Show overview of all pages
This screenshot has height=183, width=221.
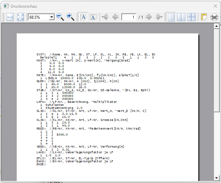(191, 17)
